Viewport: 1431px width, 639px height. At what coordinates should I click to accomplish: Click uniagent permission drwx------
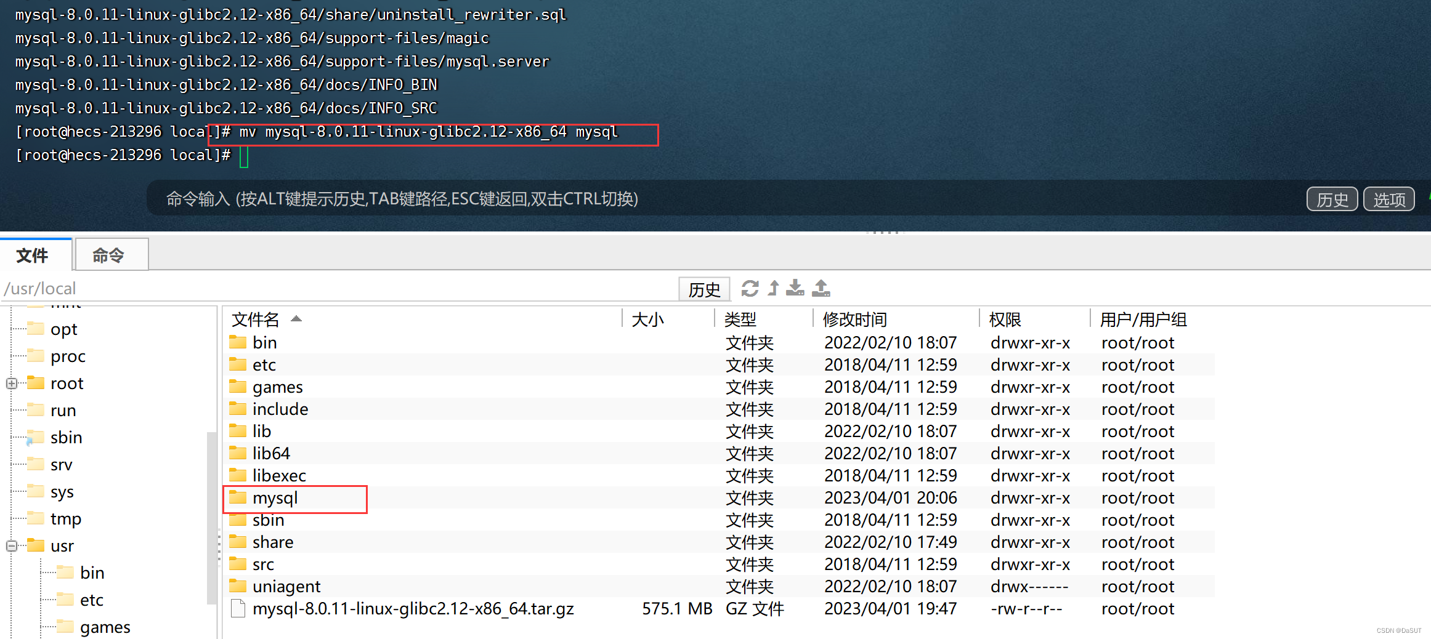pos(1029,586)
